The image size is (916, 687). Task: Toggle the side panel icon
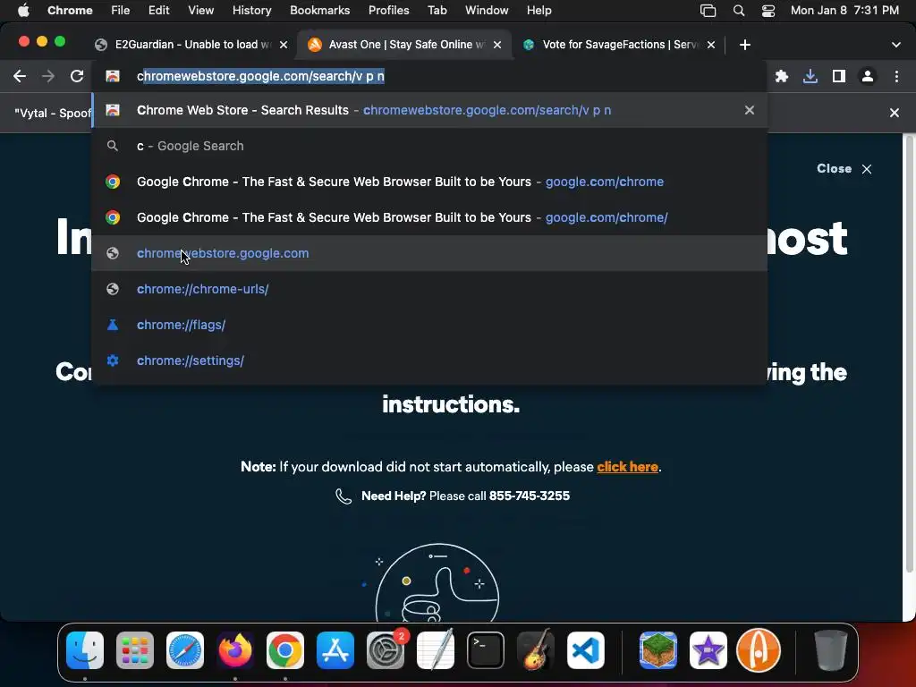[x=839, y=77]
